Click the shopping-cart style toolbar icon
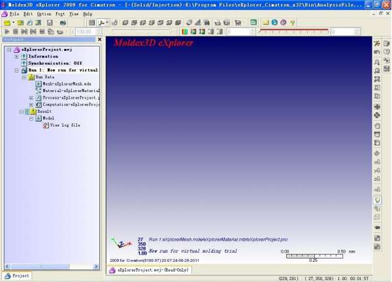This screenshot has height=282, width=392. point(238,23)
